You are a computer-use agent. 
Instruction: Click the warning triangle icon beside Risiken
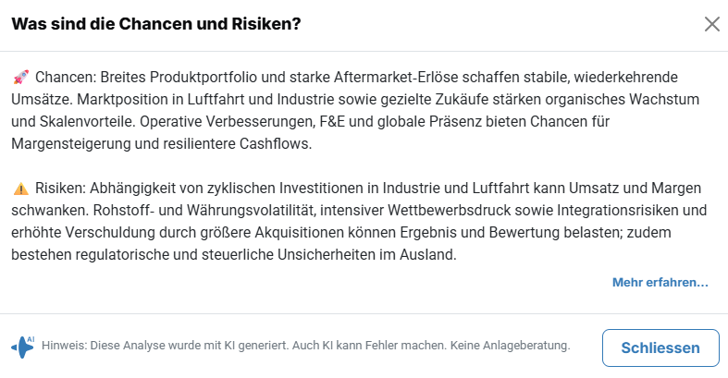click(x=21, y=188)
